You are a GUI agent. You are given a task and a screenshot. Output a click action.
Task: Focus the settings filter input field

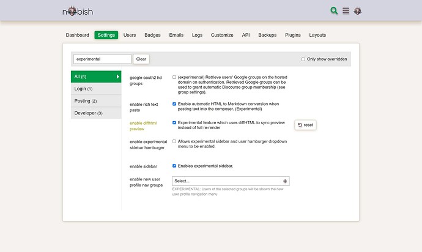102,59
